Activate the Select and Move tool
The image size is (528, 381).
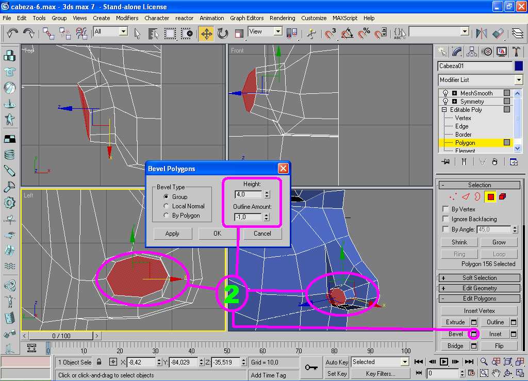coord(206,34)
